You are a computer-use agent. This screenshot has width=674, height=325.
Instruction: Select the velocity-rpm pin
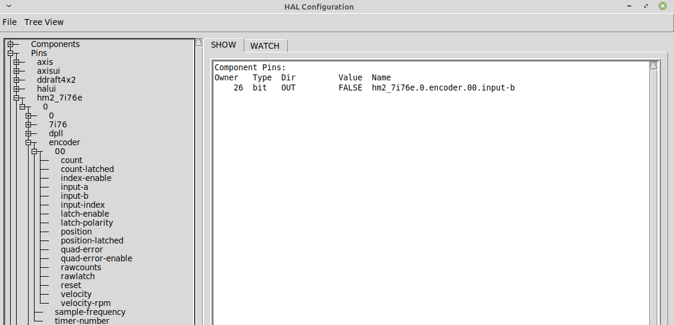pos(86,303)
